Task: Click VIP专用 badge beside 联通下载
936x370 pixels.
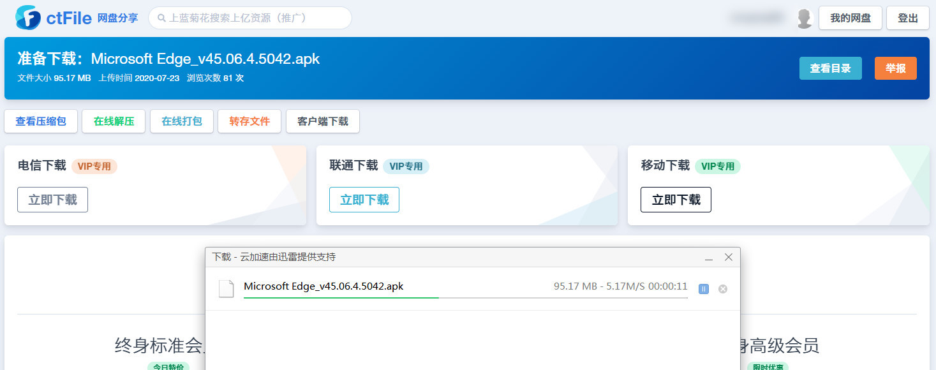Action: coord(406,166)
